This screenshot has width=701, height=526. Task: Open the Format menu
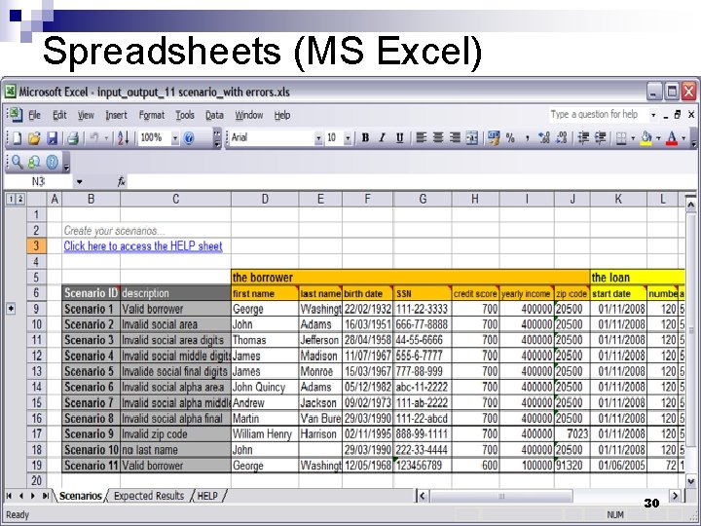(x=152, y=115)
